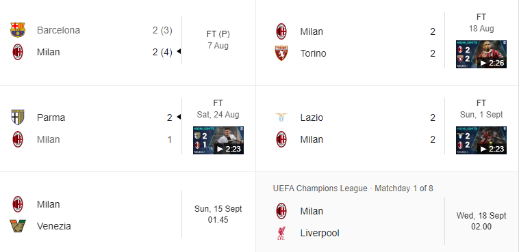Open the Torino team name link
The width and height of the screenshot is (519, 252).
tap(313, 53)
